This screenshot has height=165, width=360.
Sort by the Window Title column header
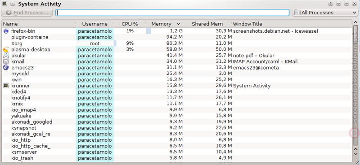(292, 24)
